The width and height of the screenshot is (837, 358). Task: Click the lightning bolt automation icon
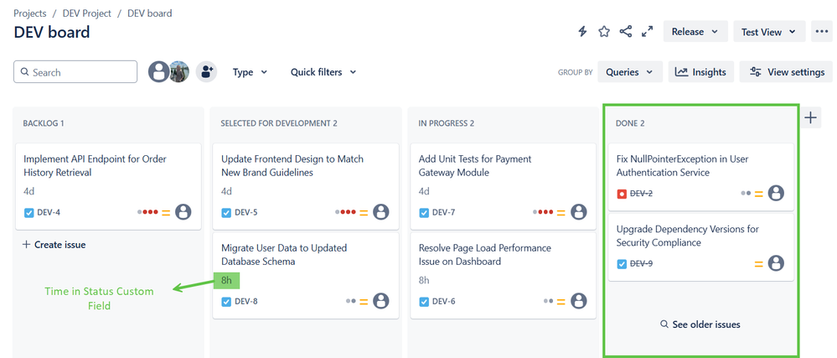click(583, 32)
